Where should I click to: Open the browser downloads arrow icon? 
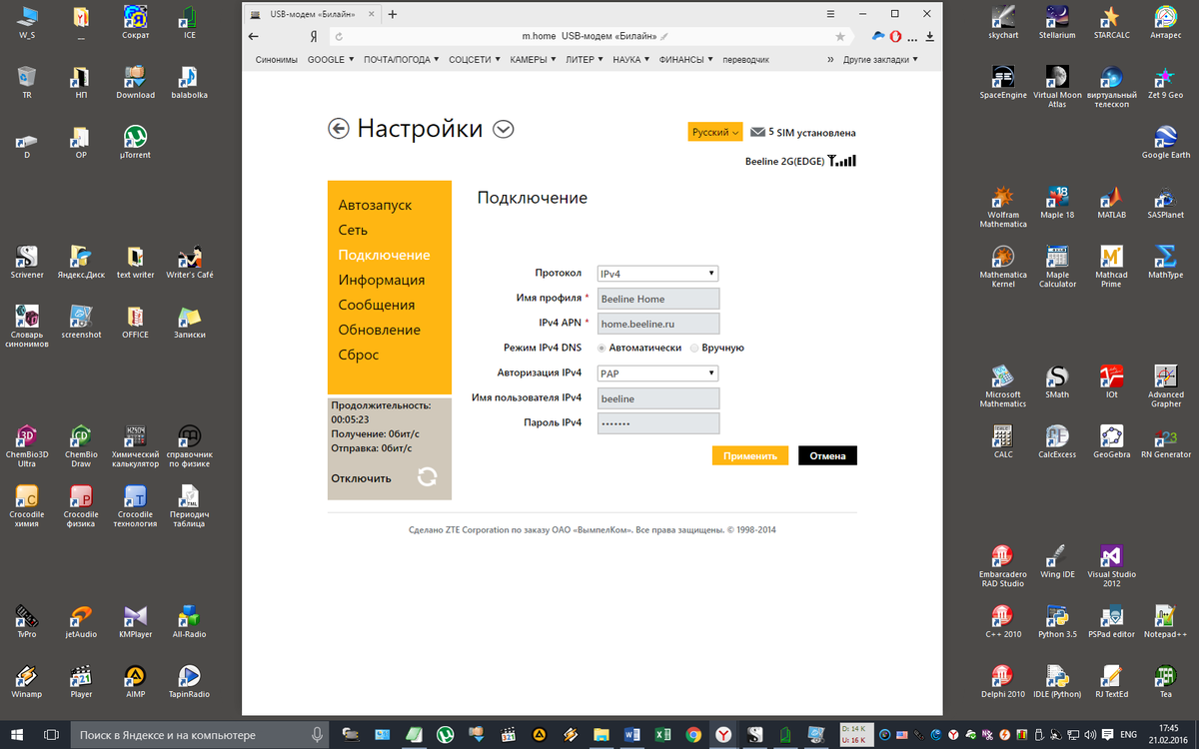tap(930, 36)
